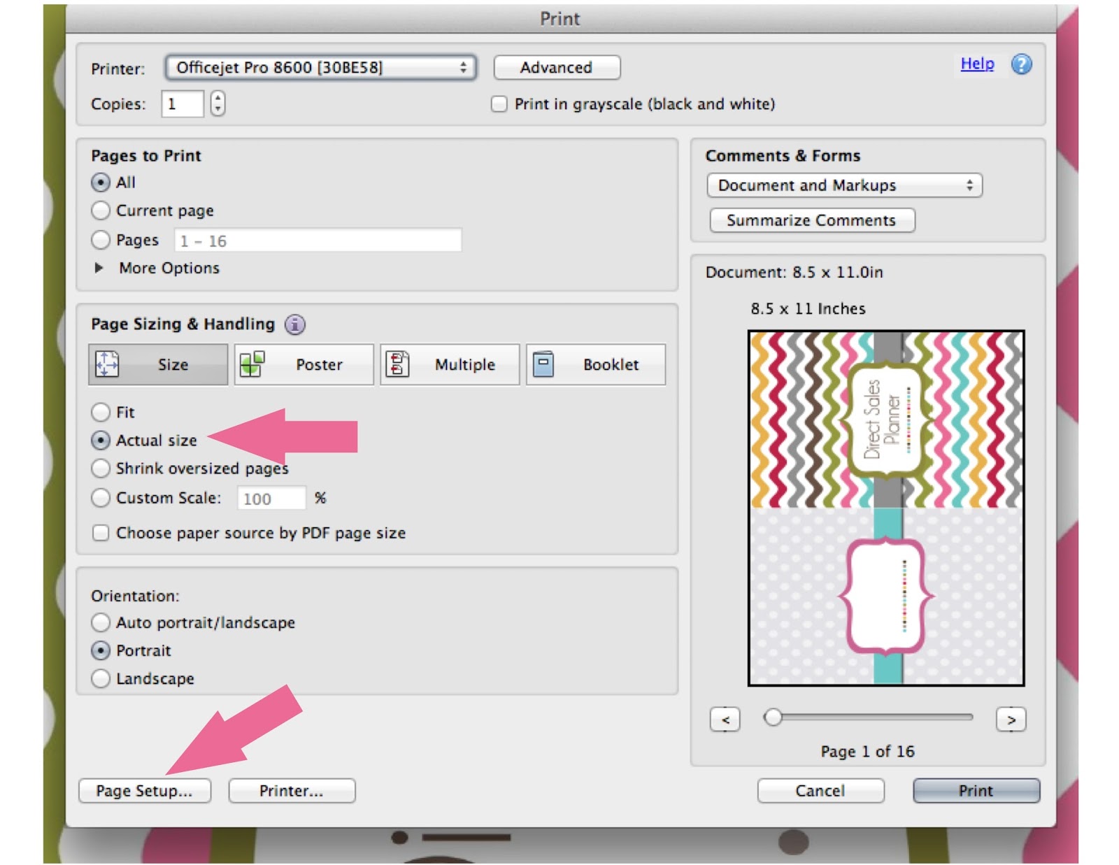Viewport: 1119px width, 865px height.
Task: Enable Print in grayscale checkbox
Action: (499, 104)
